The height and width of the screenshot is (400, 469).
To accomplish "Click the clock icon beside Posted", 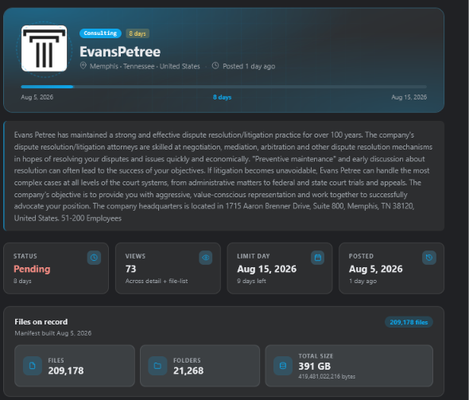I will (x=215, y=65).
